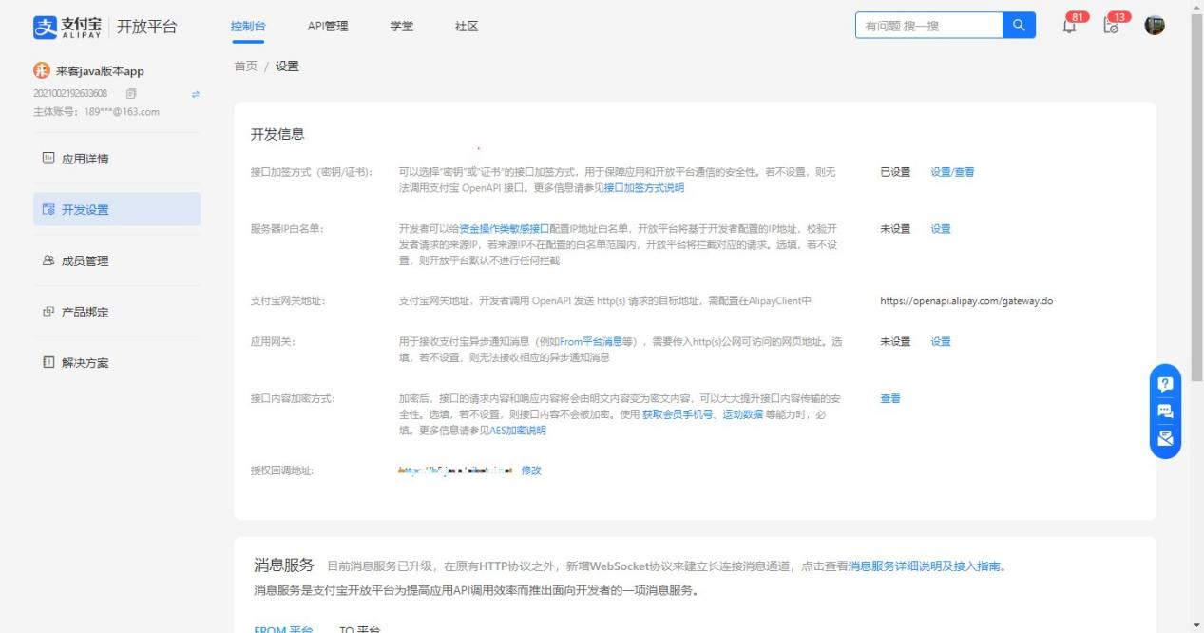Click the 支付宝网关地址 label
The width and height of the screenshot is (1204, 633).
288,301
